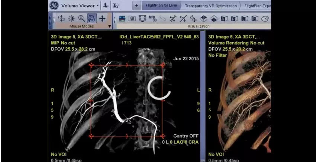Select the pan move arrows mouse mode
316x162 pixels.
(102, 18)
